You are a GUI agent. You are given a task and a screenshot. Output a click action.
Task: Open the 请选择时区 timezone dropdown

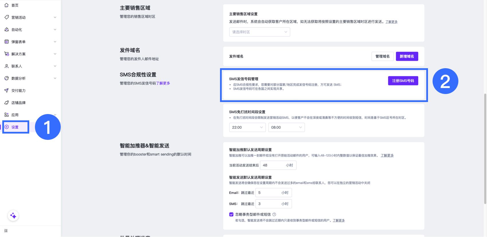260,32
